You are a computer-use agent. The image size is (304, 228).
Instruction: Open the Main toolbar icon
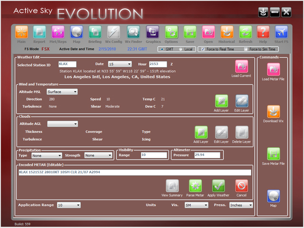click(x=21, y=32)
